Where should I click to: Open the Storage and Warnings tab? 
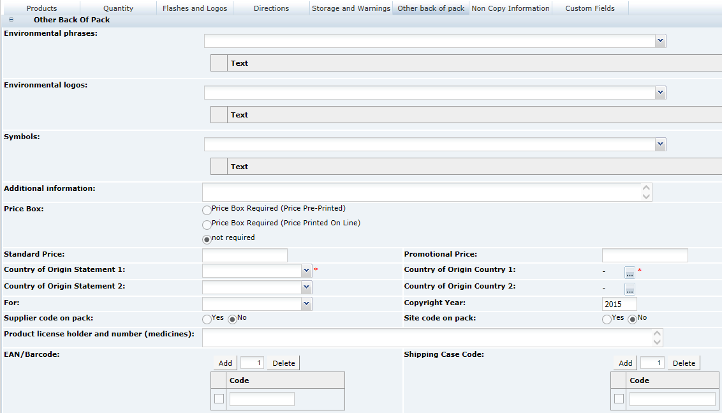pos(351,8)
